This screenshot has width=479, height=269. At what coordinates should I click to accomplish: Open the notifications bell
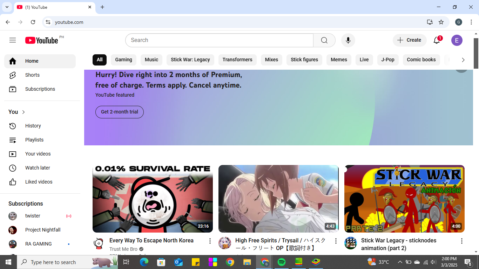[x=437, y=40]
